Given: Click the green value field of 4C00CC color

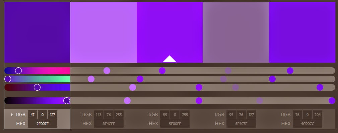Looking at the screenshot, I should (x=308, y=115).
